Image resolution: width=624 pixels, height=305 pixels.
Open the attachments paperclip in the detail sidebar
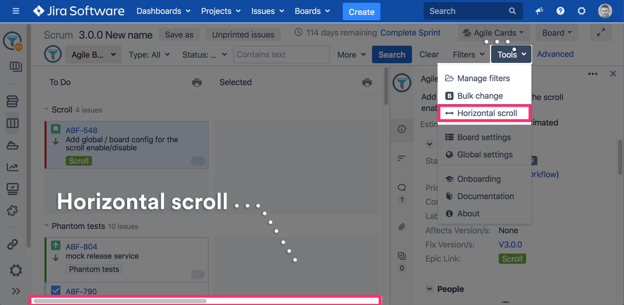(x=402, y=227)
